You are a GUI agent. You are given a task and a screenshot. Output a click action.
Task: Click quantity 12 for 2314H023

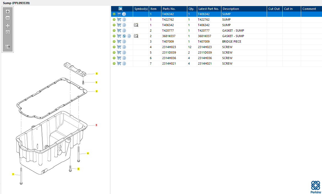click(x=190, y=47)
